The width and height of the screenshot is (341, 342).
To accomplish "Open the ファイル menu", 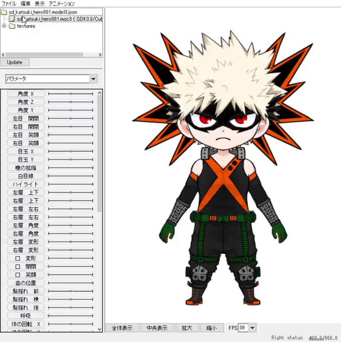I will 9,4.
